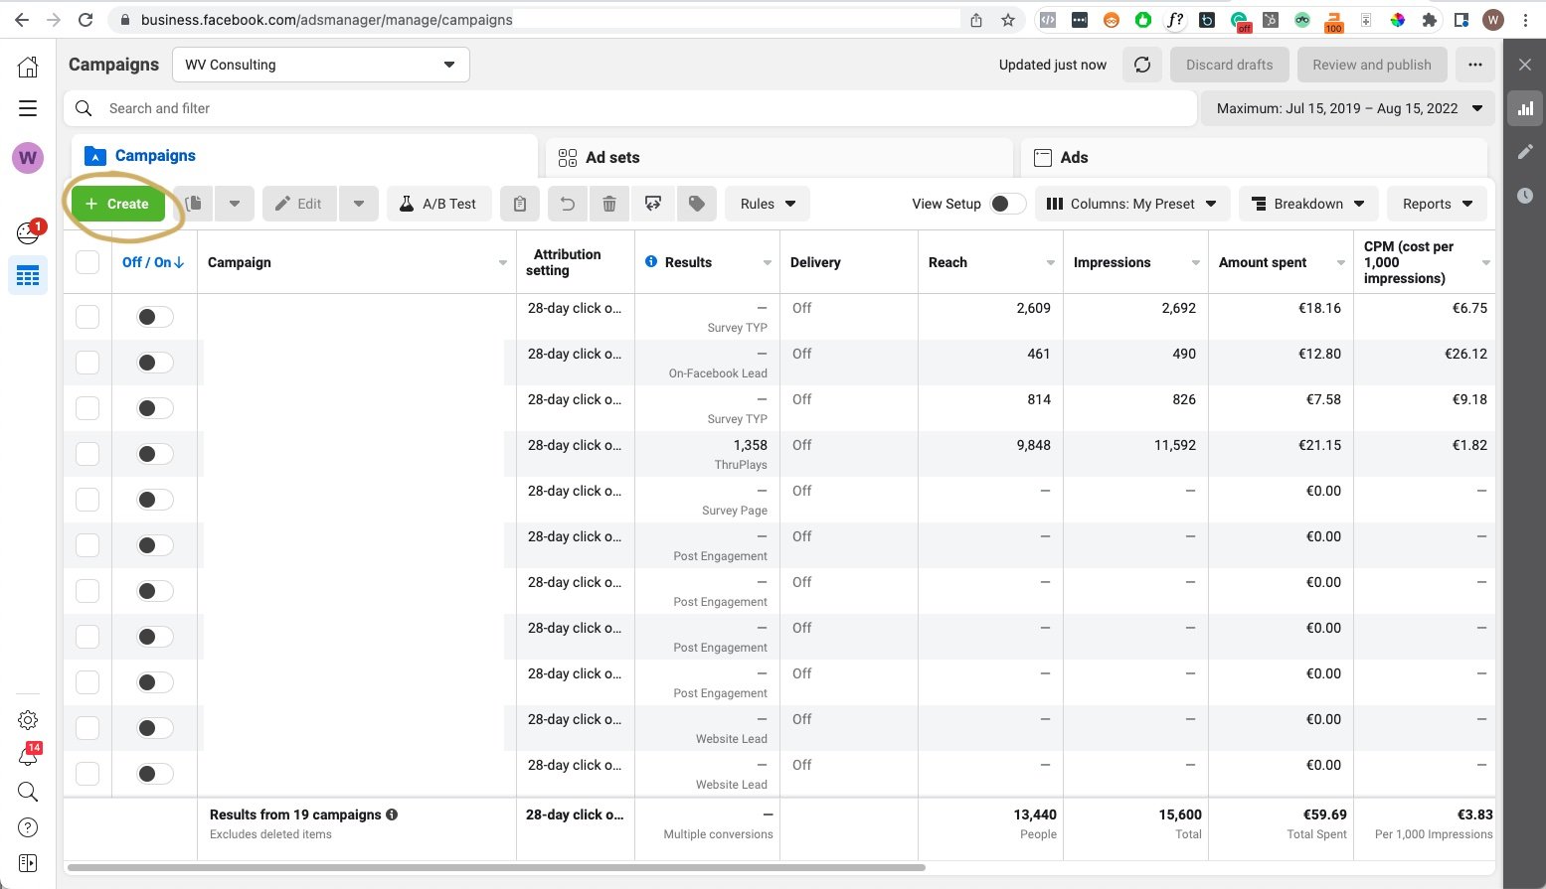
Task: Toggle the View Setup switch
Action: pyautogui.click(x=1006, y=204)
